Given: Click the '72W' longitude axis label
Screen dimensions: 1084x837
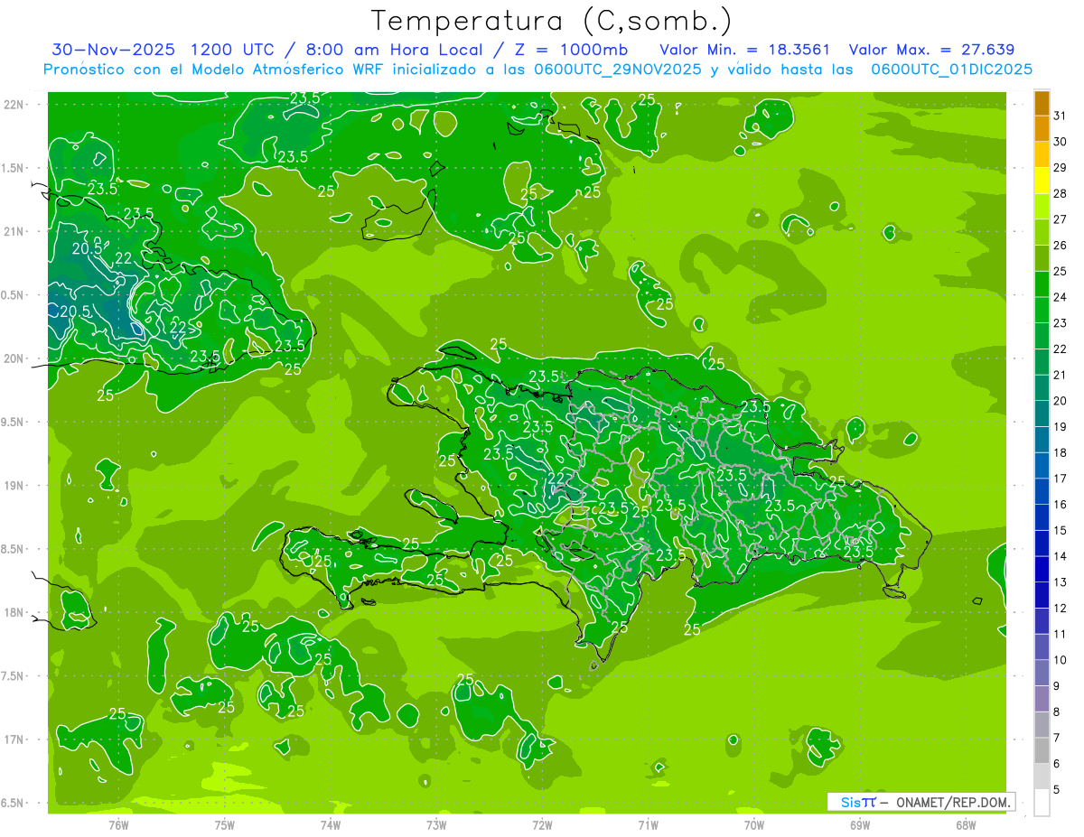Looking at the screenshot, I should (x=542, y=824).
